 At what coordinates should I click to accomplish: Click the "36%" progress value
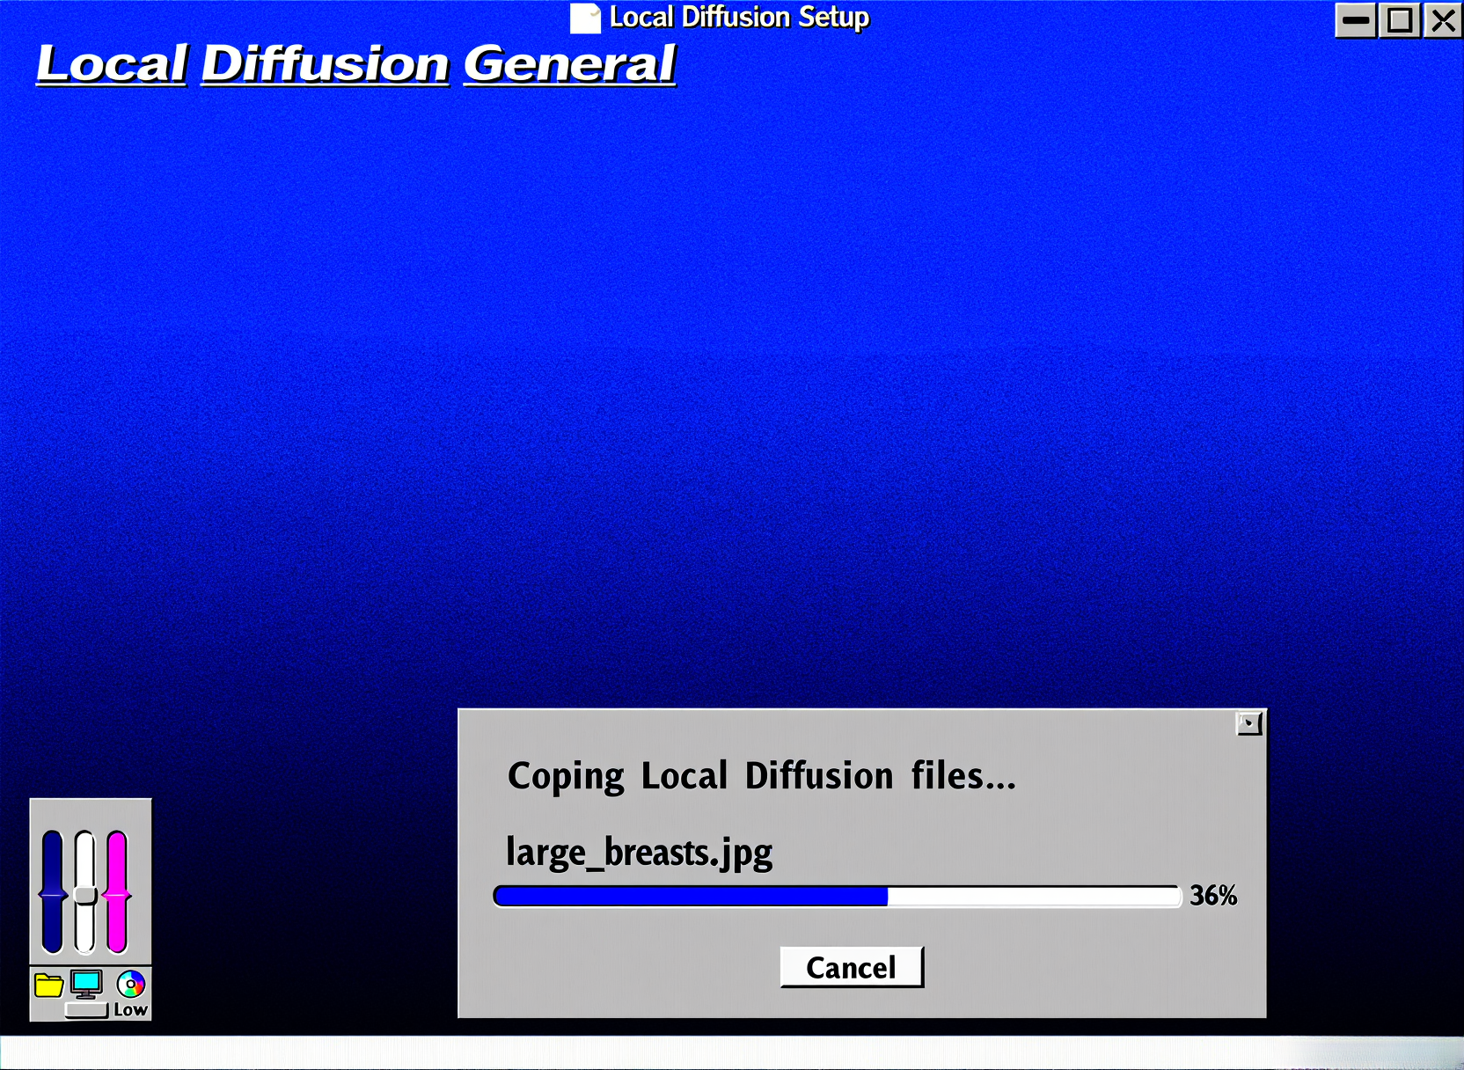(1213, 896)
